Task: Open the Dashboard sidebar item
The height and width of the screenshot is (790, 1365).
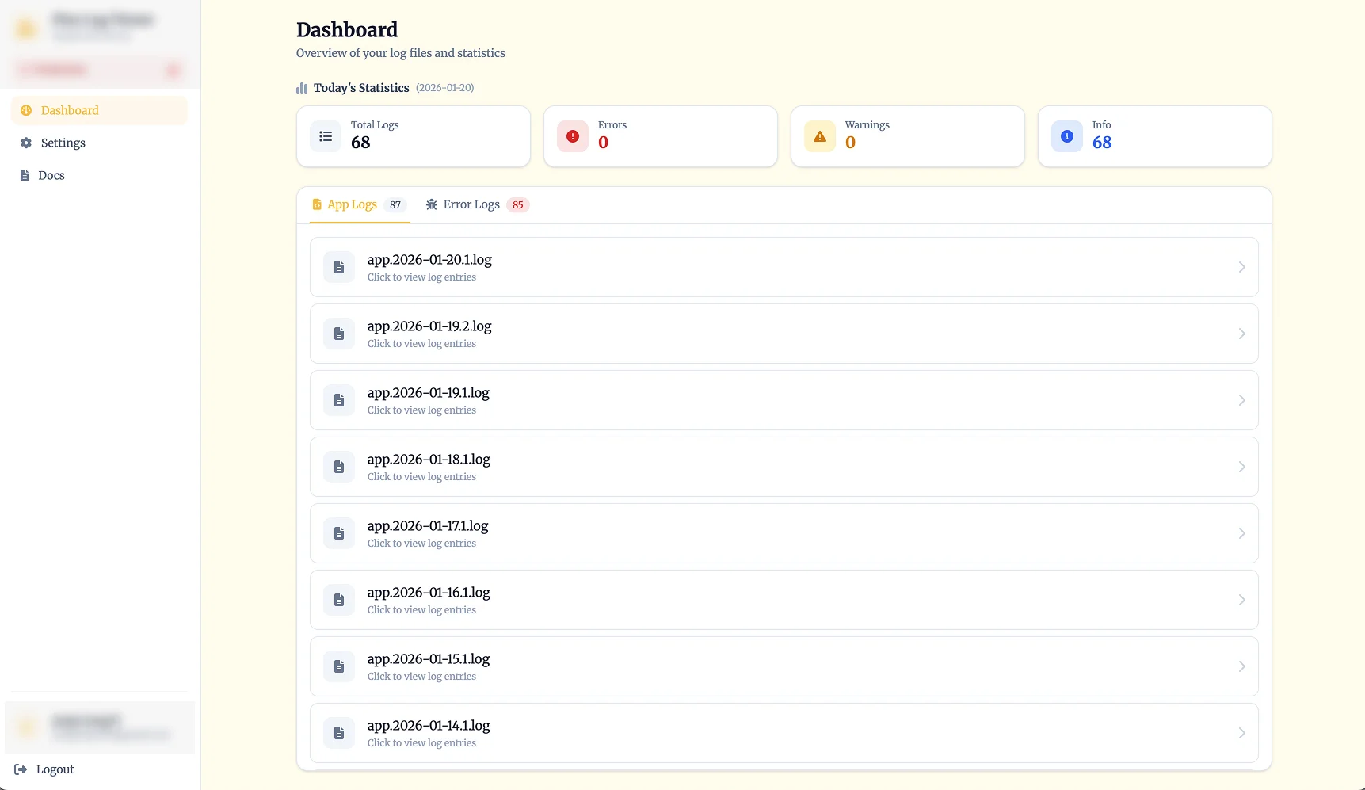Action: tap(99, 110)
